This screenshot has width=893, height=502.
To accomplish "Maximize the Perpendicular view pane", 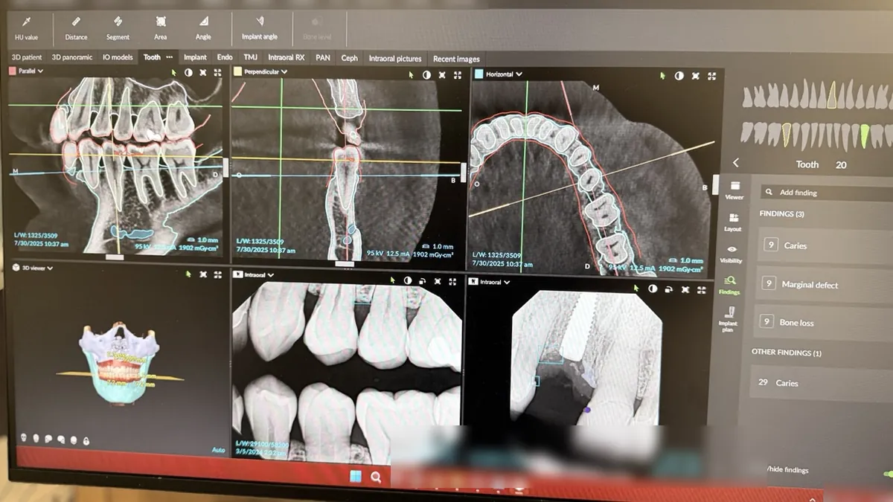I will point(458,74).
